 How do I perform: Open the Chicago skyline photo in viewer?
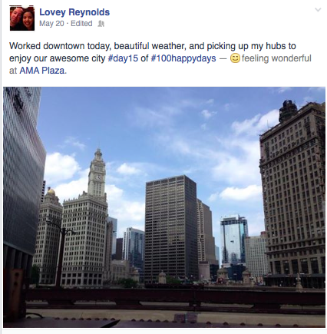(x=164, y=207)
